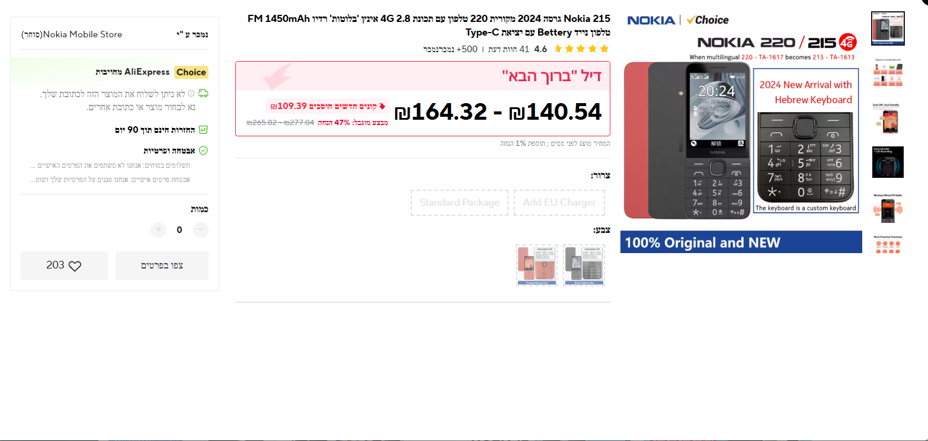Click the security and privacy shield icon
Viewport: 928px width, 441px height.
(x=203, y=151)
